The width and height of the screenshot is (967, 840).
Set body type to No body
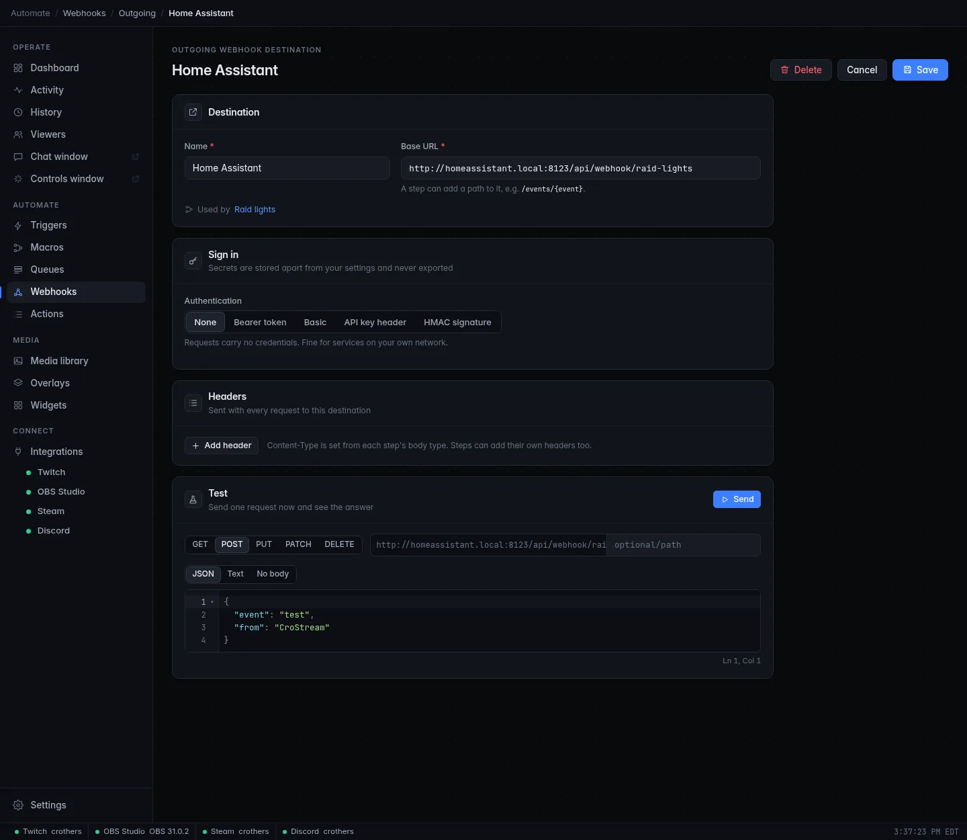(273, 574)
